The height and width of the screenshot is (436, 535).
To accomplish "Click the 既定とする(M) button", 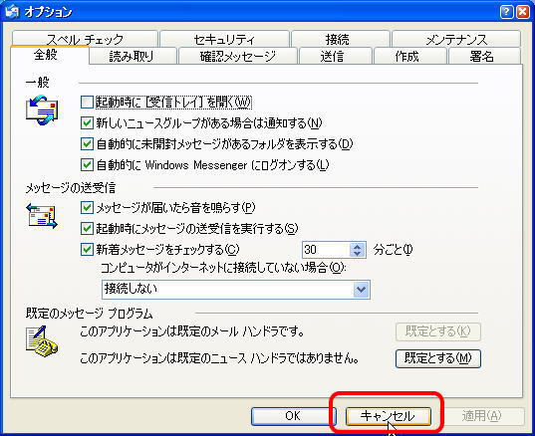I will coord(438,358).
